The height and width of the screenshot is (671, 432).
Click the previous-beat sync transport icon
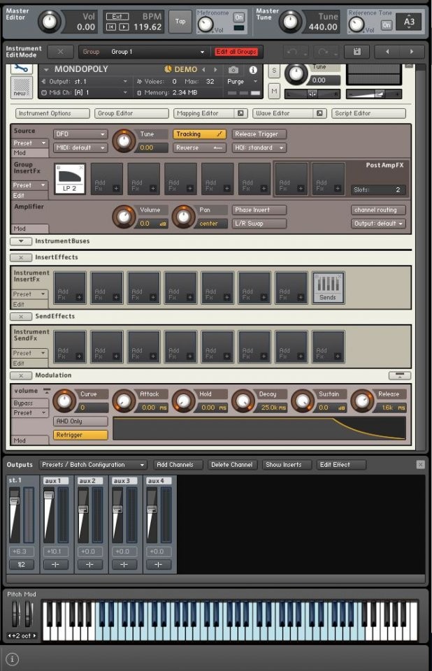pos(111,27)
